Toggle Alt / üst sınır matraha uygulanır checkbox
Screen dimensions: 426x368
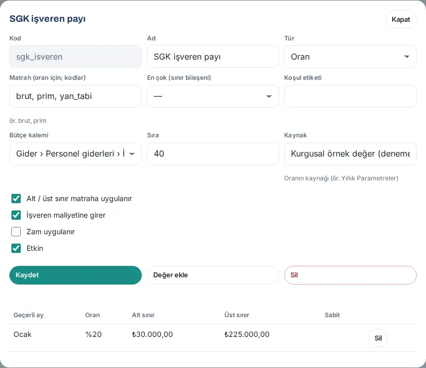16,199
